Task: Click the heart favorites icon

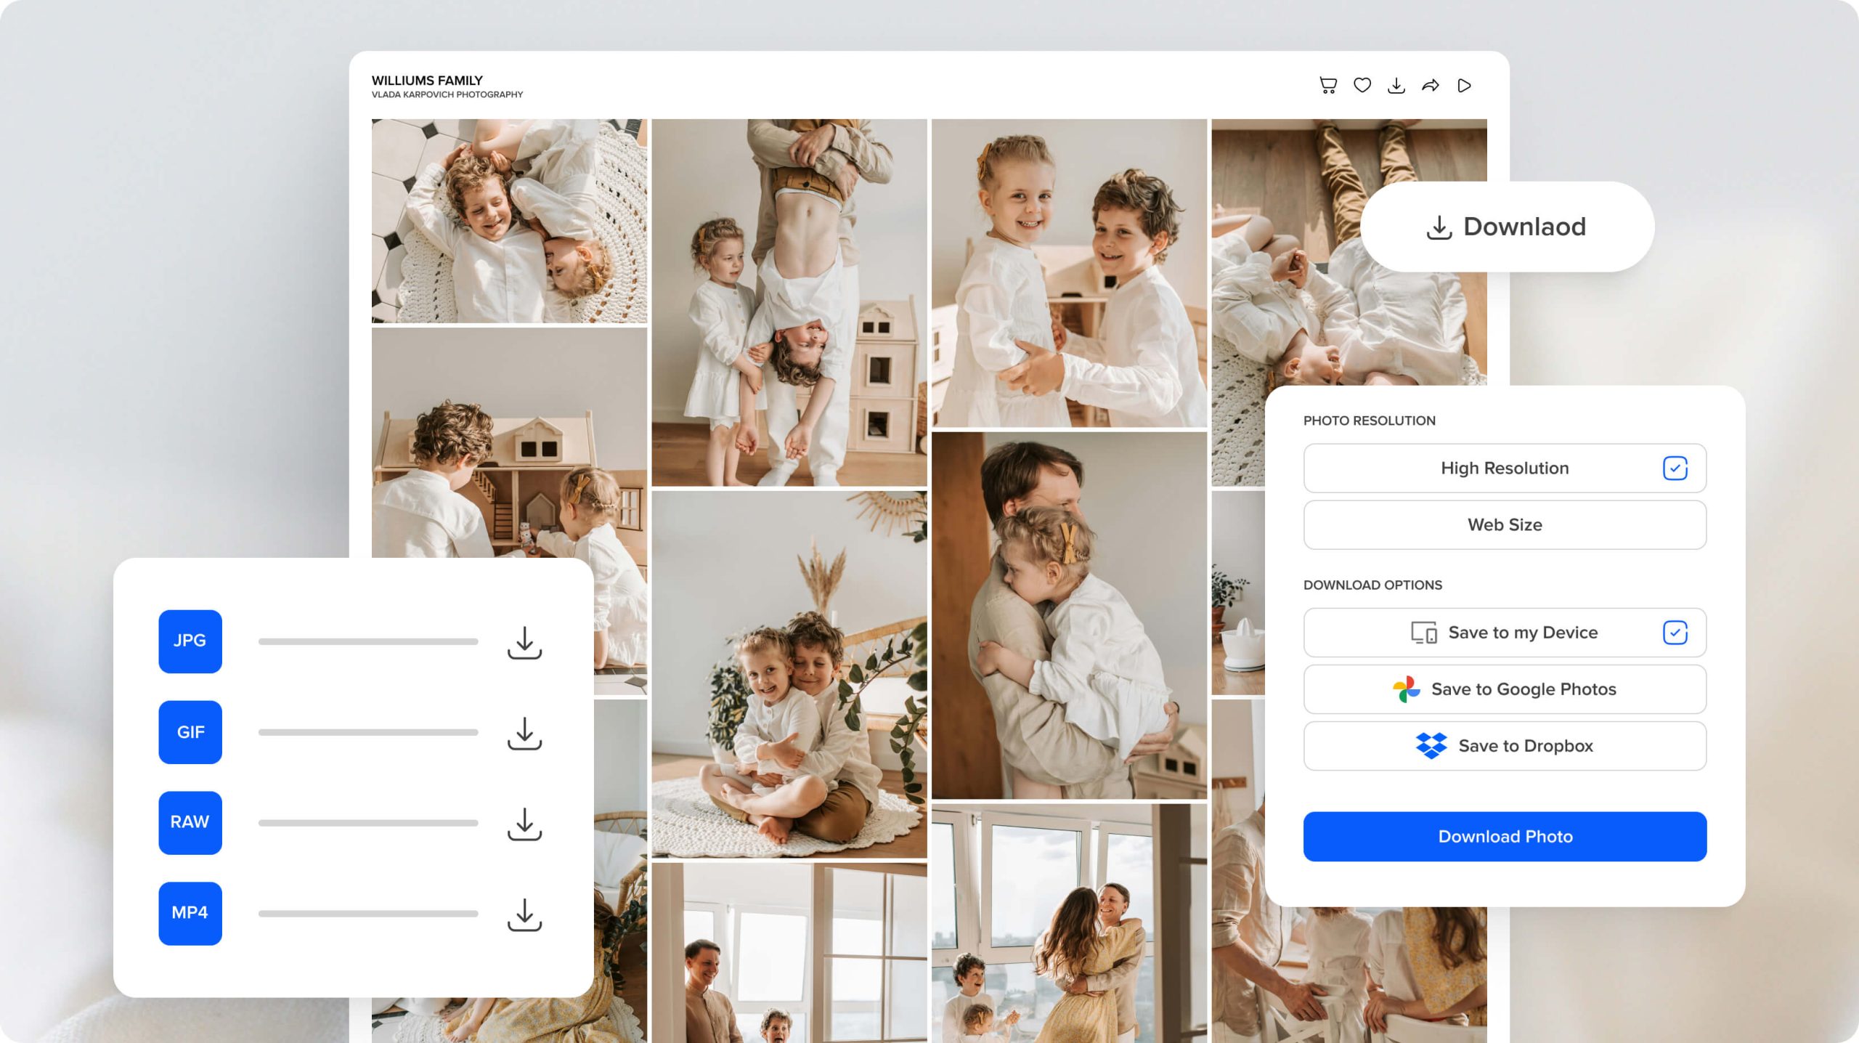Action: 1362,86
